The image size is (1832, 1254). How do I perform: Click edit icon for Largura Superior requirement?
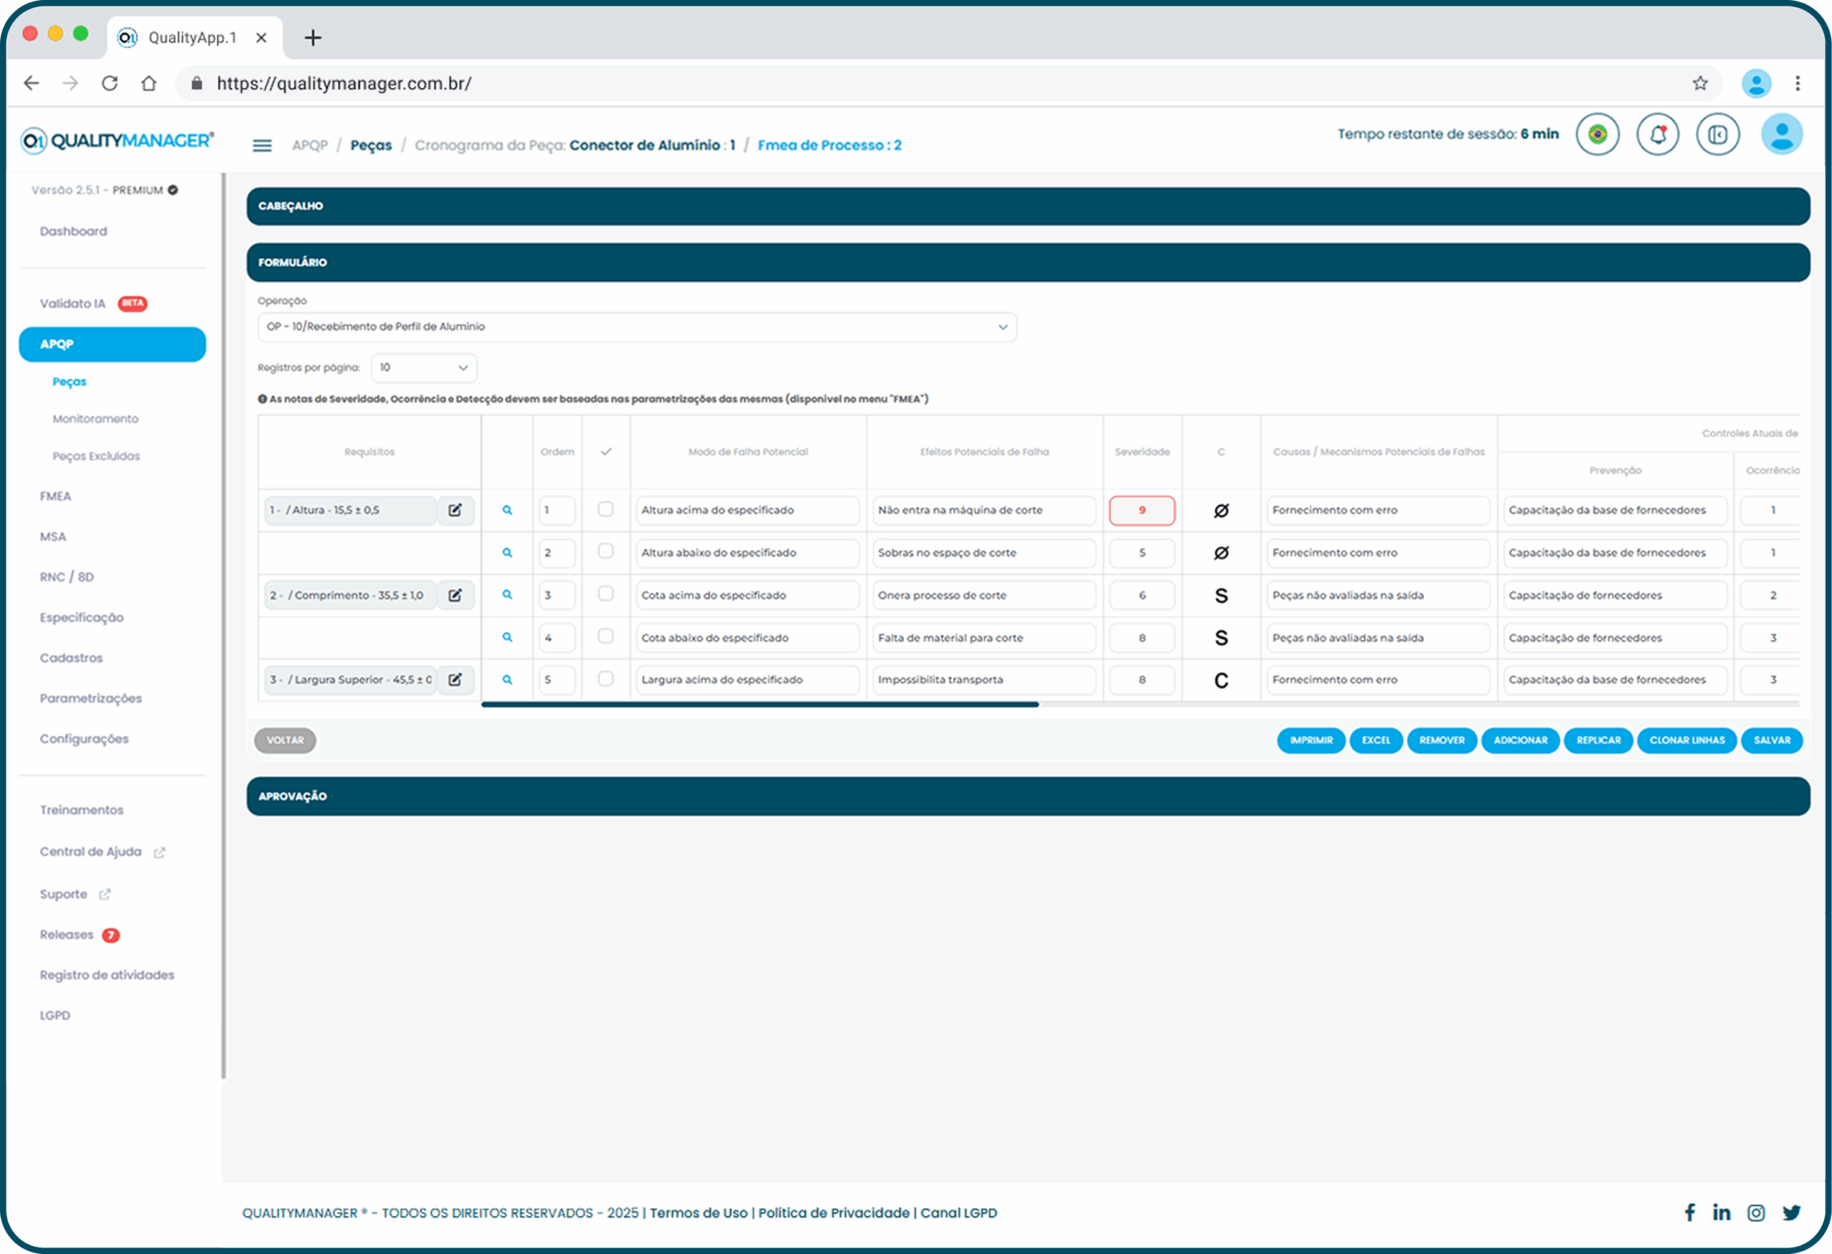click(x=455, y=680)
